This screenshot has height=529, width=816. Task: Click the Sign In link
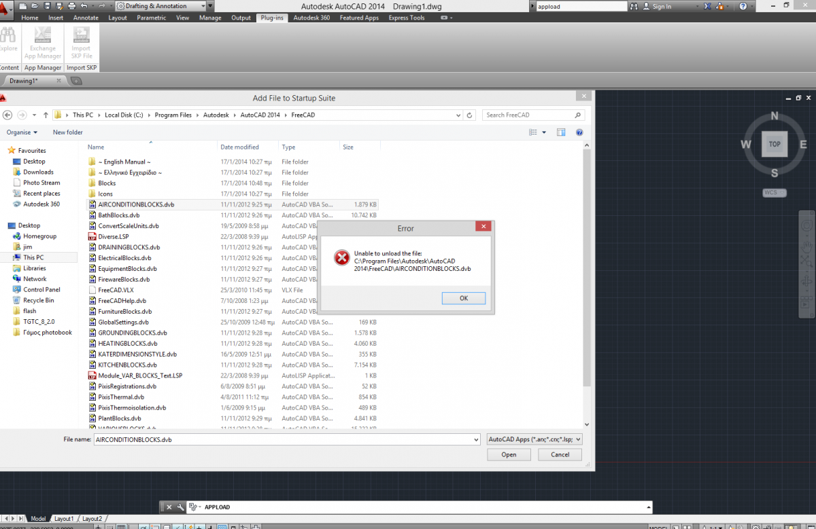[662, 6]
